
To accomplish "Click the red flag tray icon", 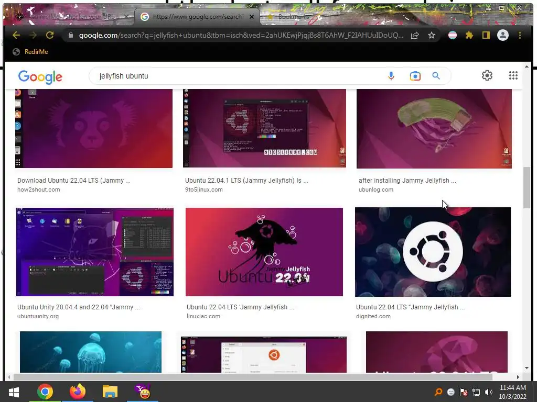I will tap(464, 392).
